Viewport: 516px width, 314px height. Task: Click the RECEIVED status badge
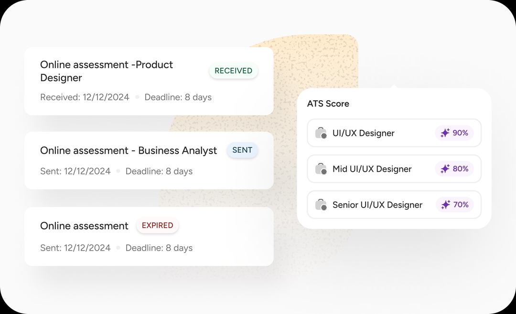point(233,71)
